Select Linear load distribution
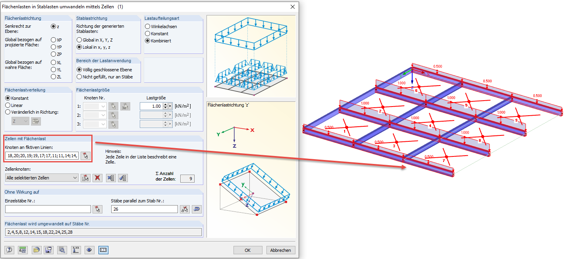The image size is (575, 259). [8, 105]
